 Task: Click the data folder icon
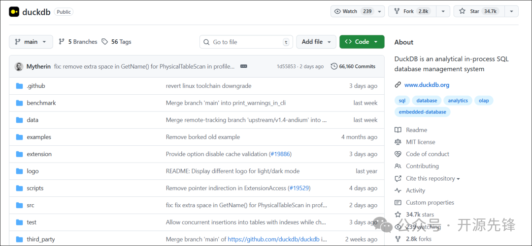point(19,120)
